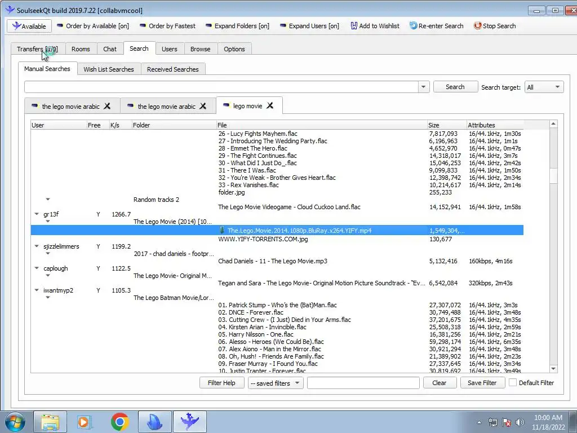Enable the Default Filter checkbox
The height and width of the screenshot is (433, 577).
512,383
